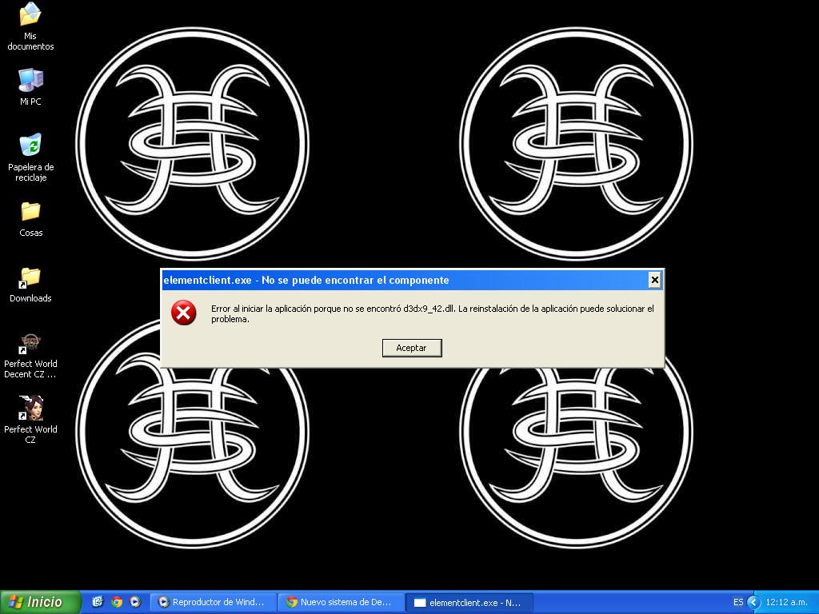Open the Inicio start menu
The width and height of the screenshot is (819, 614).
[x=41, y=602]
